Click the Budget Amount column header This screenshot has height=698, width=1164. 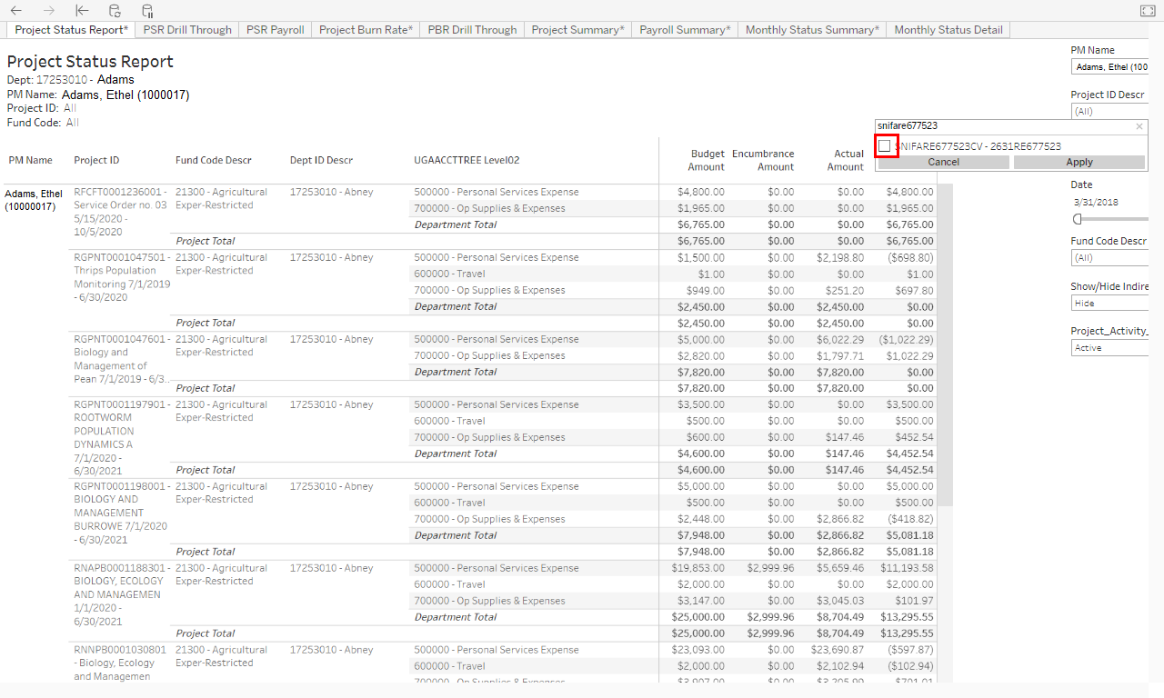(707, 160)
